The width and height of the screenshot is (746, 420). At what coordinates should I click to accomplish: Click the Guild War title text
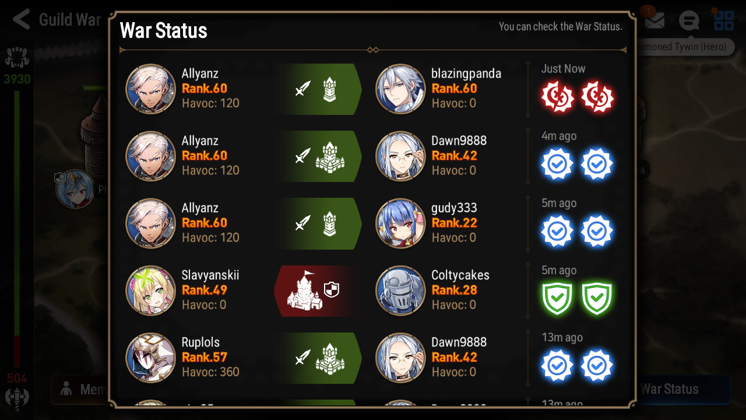tap(70, 20)
